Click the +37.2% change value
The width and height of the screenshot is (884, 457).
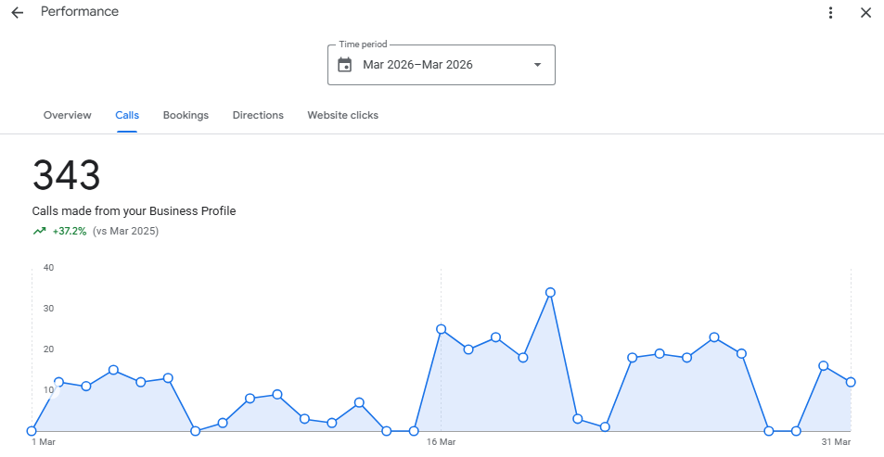[70, 231]
